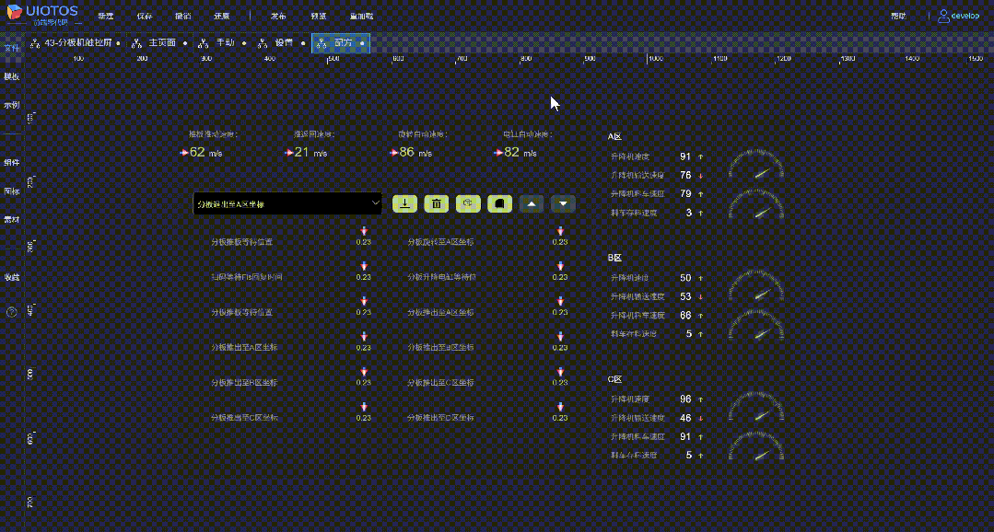Click the red down arrow beside value 53

point(700,296)
